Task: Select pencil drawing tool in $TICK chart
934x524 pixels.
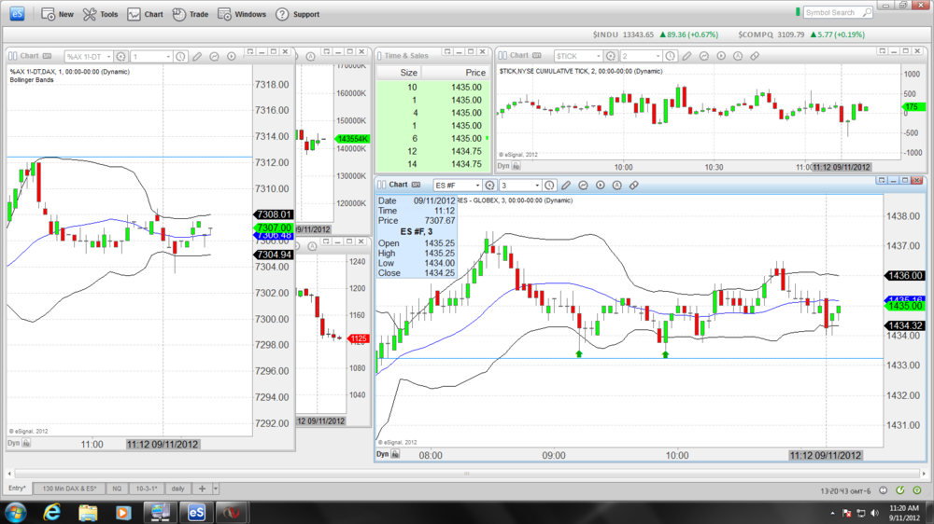Action: [x=686, y=56]
